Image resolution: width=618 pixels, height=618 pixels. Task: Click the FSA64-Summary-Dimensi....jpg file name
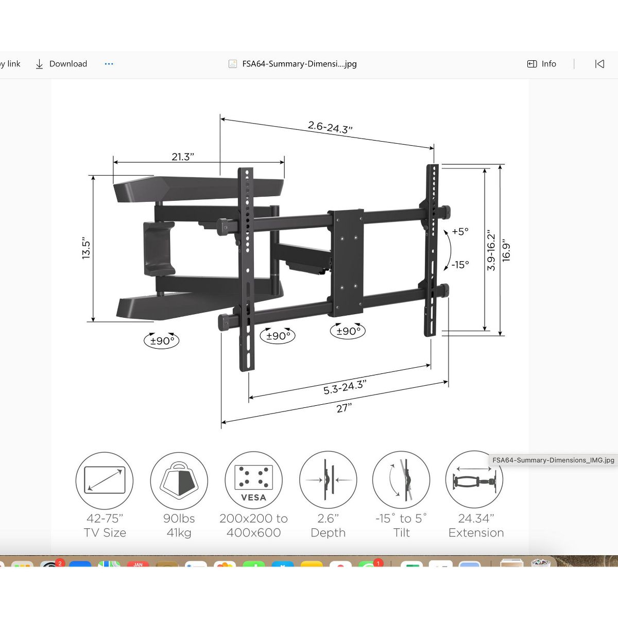pos(299,64)
